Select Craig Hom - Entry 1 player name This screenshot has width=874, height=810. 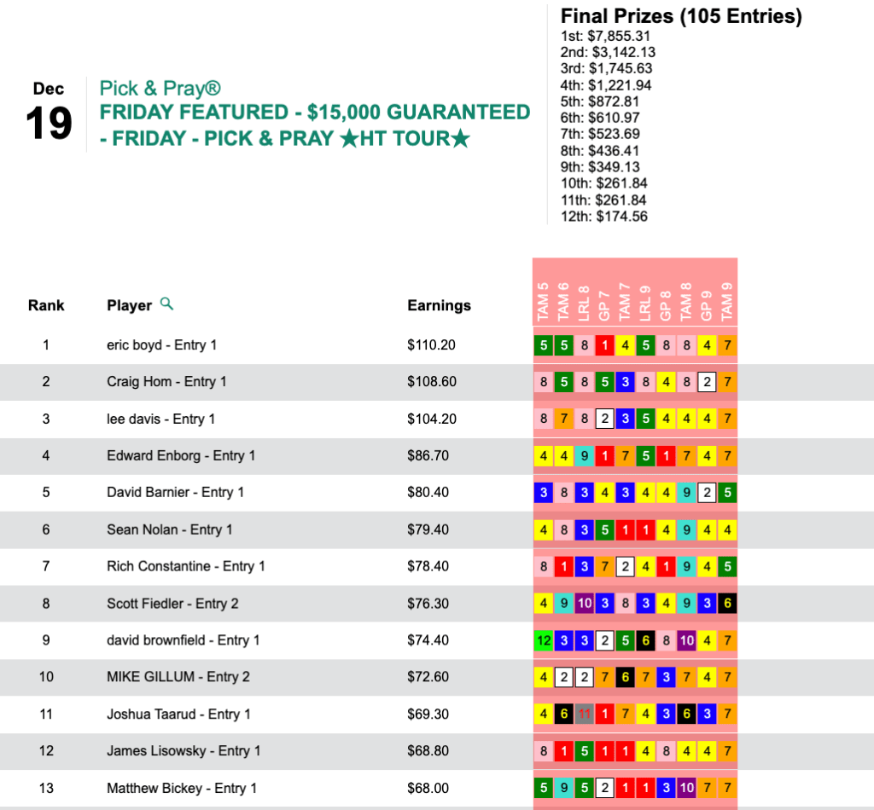(166, 382)
